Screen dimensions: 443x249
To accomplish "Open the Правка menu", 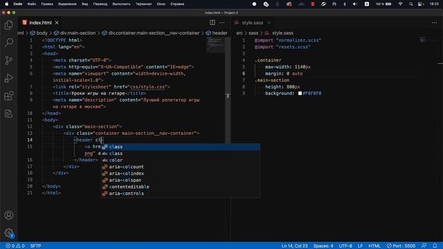I will 47,4.
